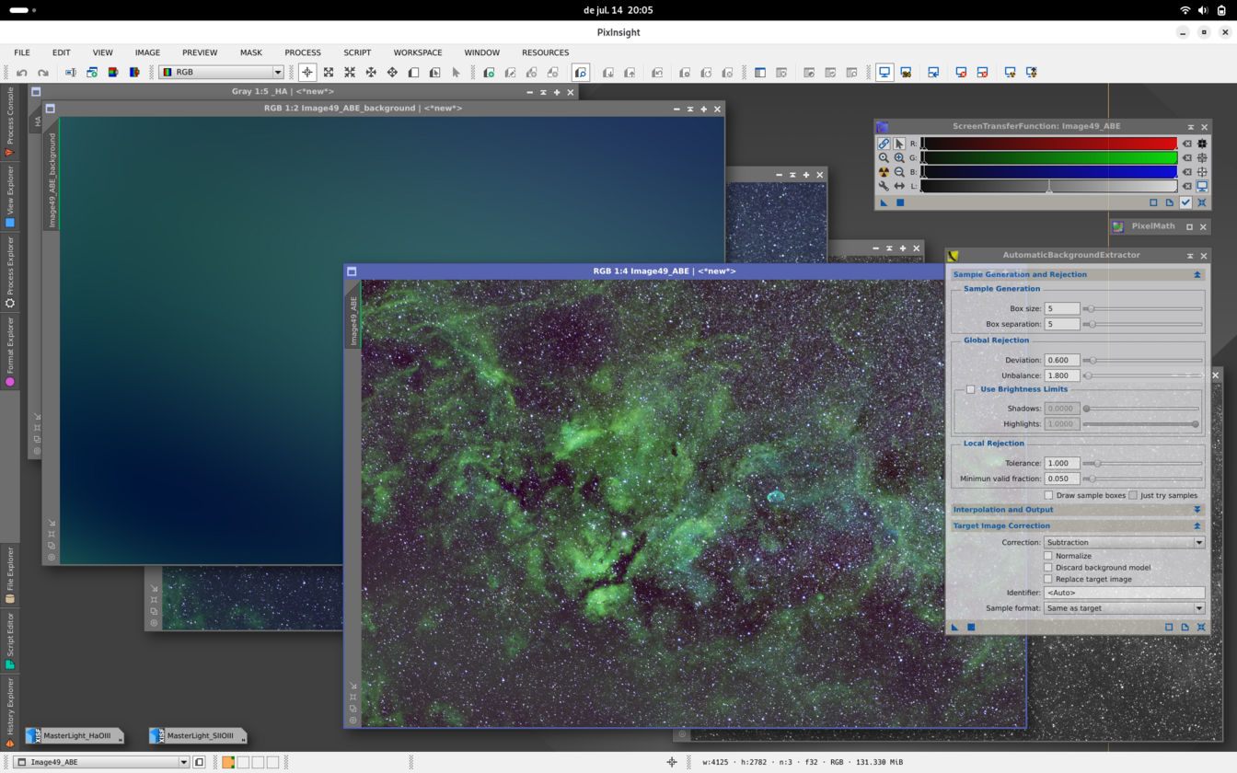Open the IMAGE menu
Screen dimensions: 1237x773
pyautogui.click(x=147, y=52)
